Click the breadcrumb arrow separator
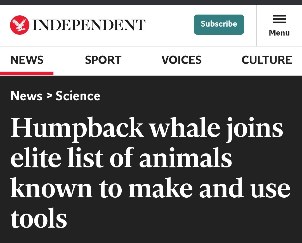This screenshot has height=243, width=302. (x=49, y=96)
